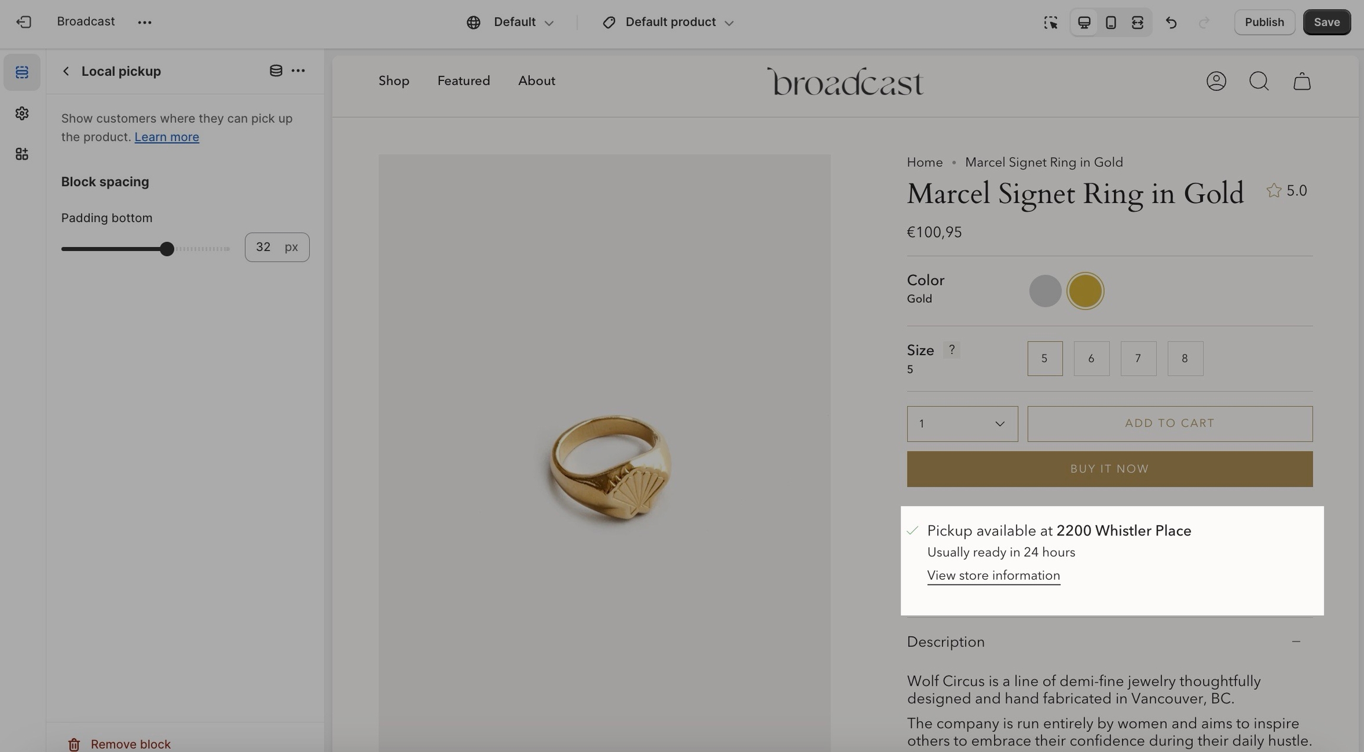Open the Default product template dropdown

click(x=668, y=22)
